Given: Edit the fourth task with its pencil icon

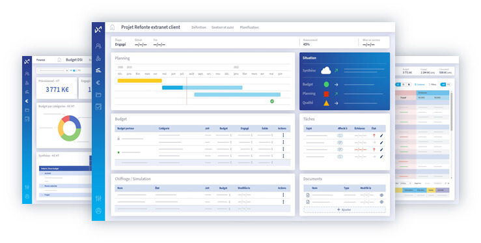Looking at the screenshot, I should coord(381,156).
